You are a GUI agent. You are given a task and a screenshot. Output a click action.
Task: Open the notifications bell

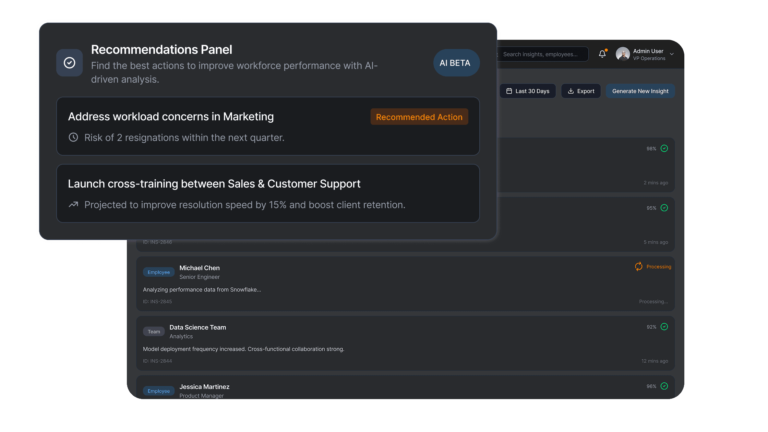(x=603, y=54)
